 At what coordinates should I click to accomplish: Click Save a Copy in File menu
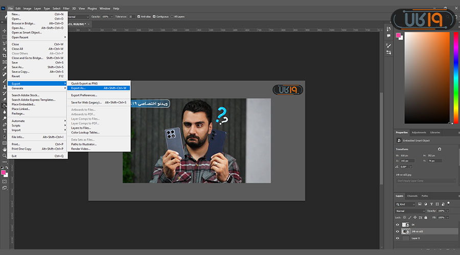(21, 71)
